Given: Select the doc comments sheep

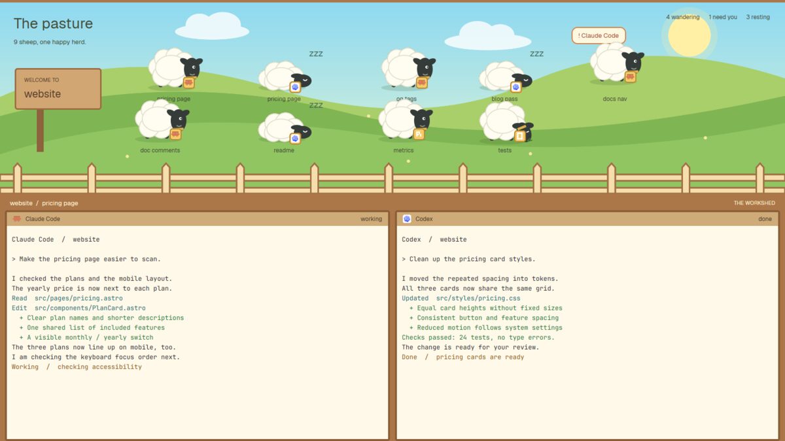Looking at the screenshot, I should pos(162,120).
